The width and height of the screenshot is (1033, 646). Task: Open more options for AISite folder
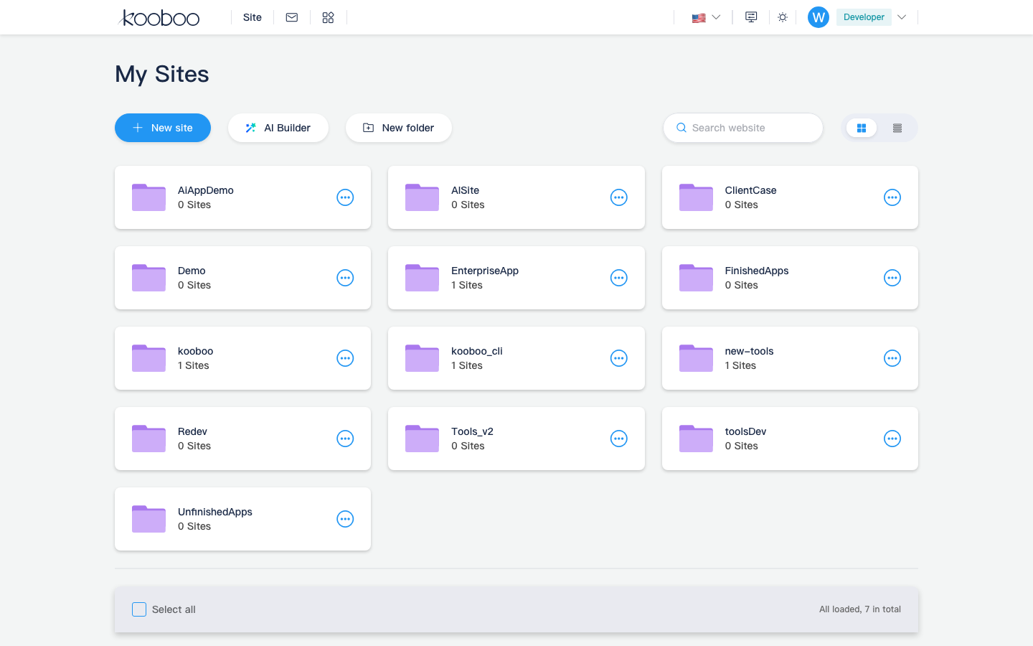[619, 197]
